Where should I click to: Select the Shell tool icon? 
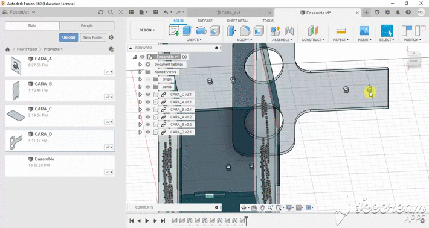[x=259, y=31]
